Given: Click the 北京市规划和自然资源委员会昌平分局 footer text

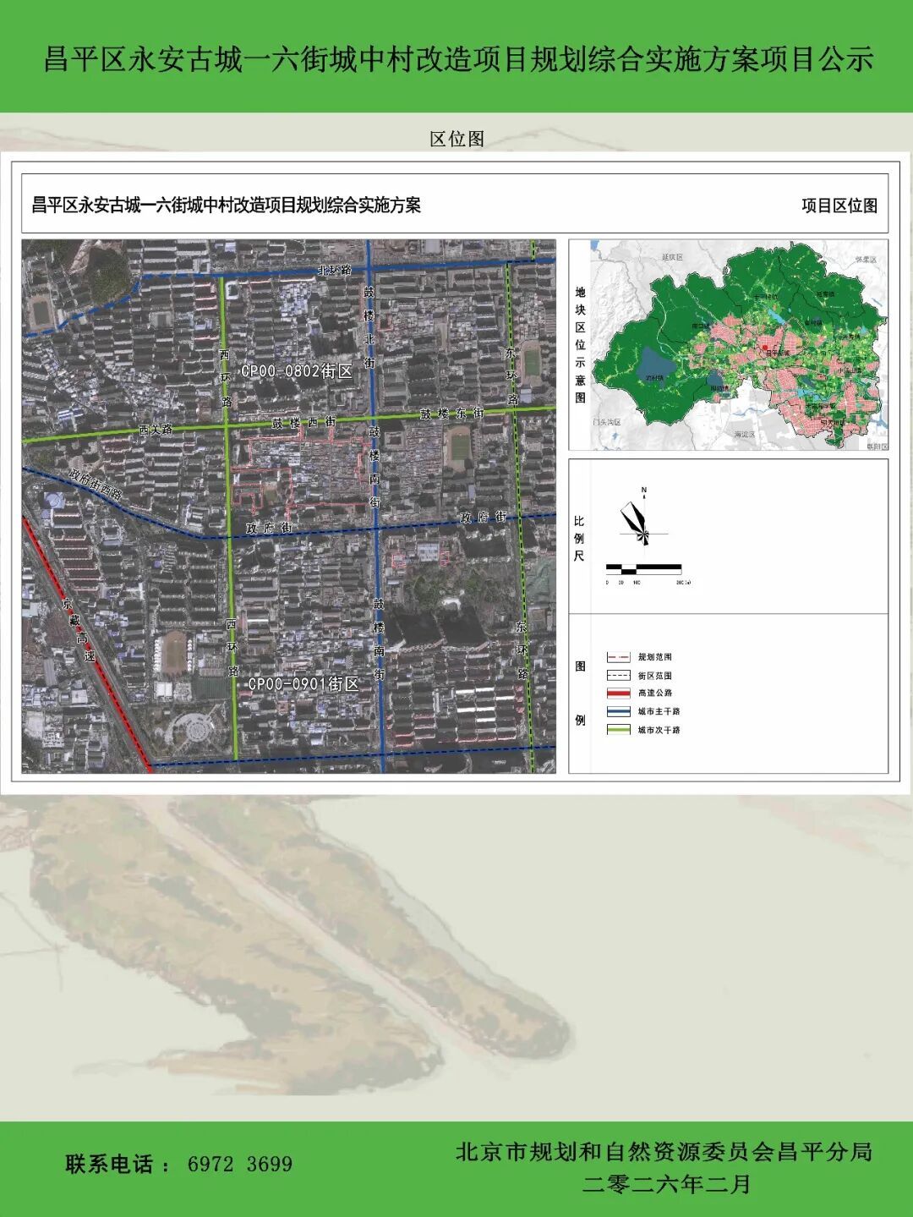Looking at the screenshot, I should click(x=664, y=1152).
